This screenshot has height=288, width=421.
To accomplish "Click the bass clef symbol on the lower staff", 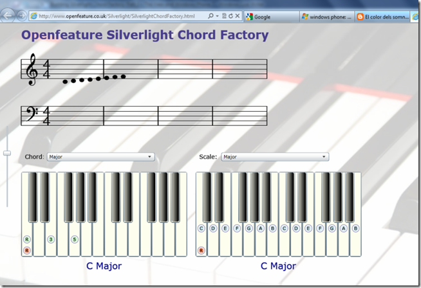I will pos(32,114).
